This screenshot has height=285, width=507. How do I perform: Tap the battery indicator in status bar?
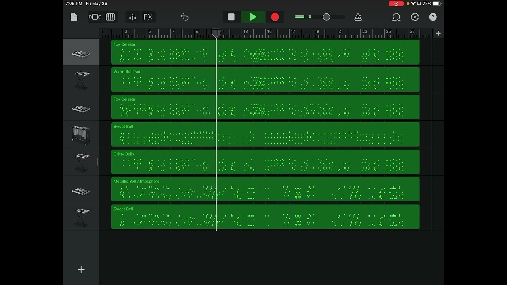pyautogui.click(x=437, y=4)
